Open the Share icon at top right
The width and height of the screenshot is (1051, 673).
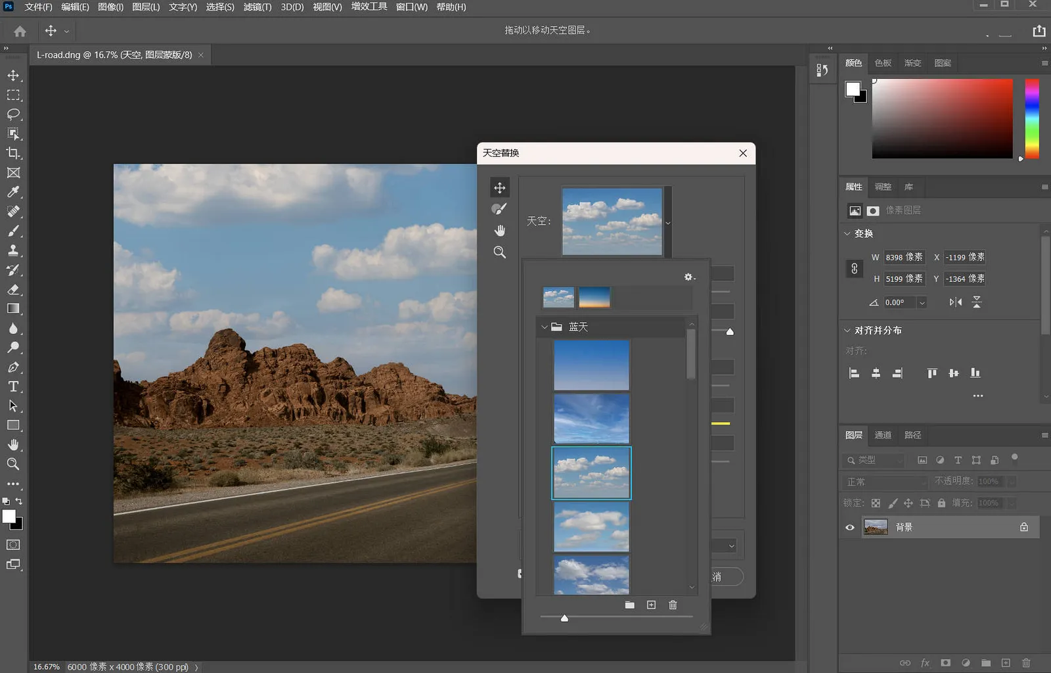click(x=1039, y=31)
